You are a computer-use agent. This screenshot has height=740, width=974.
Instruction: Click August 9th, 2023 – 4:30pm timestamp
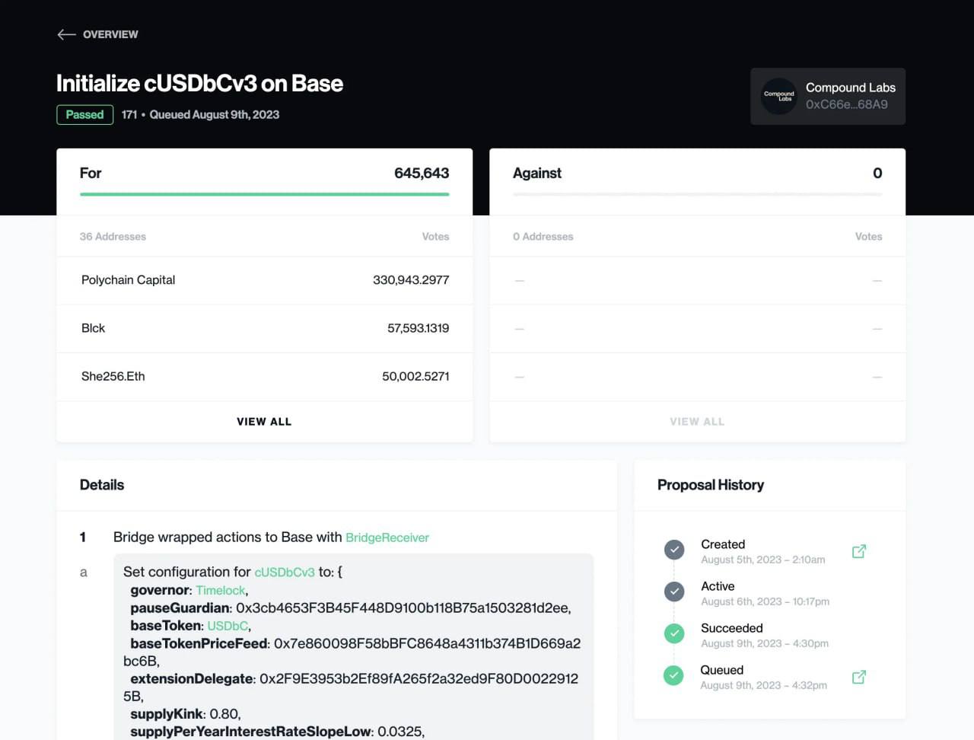click(765, 643)
